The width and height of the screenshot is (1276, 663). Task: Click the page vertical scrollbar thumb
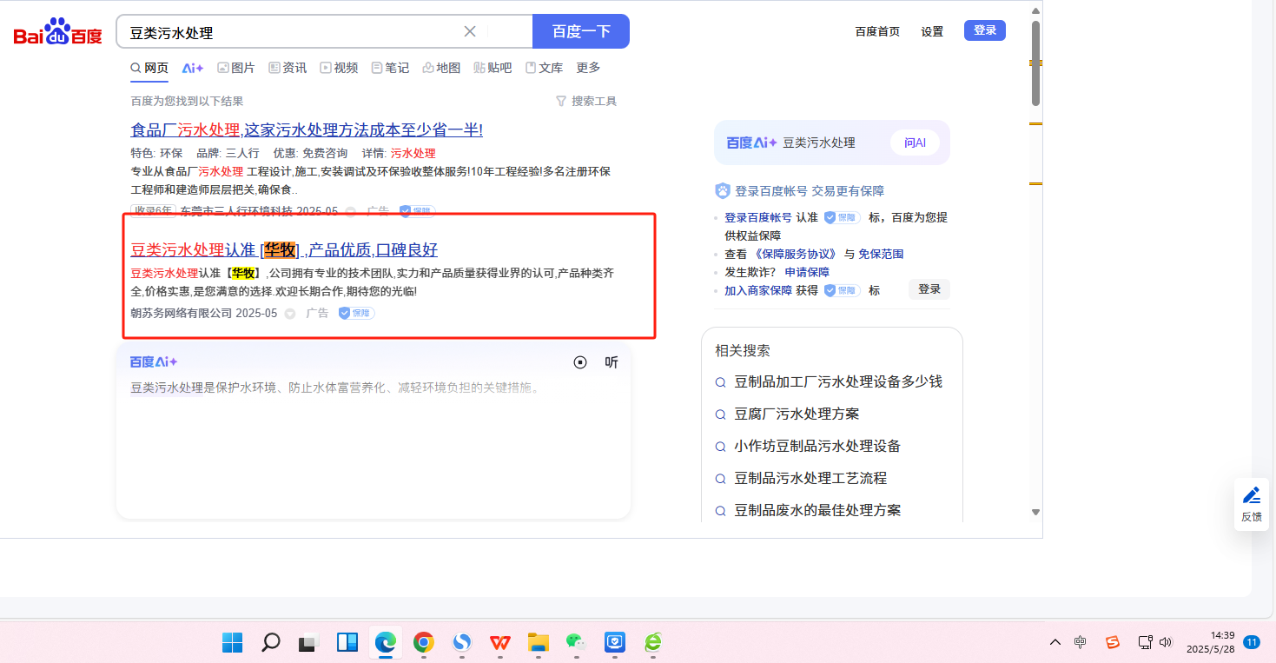coord(1035,61)
